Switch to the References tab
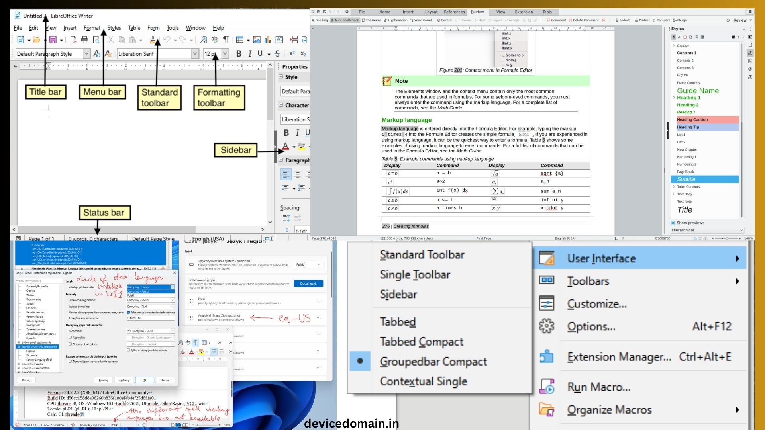 [454, 12]
